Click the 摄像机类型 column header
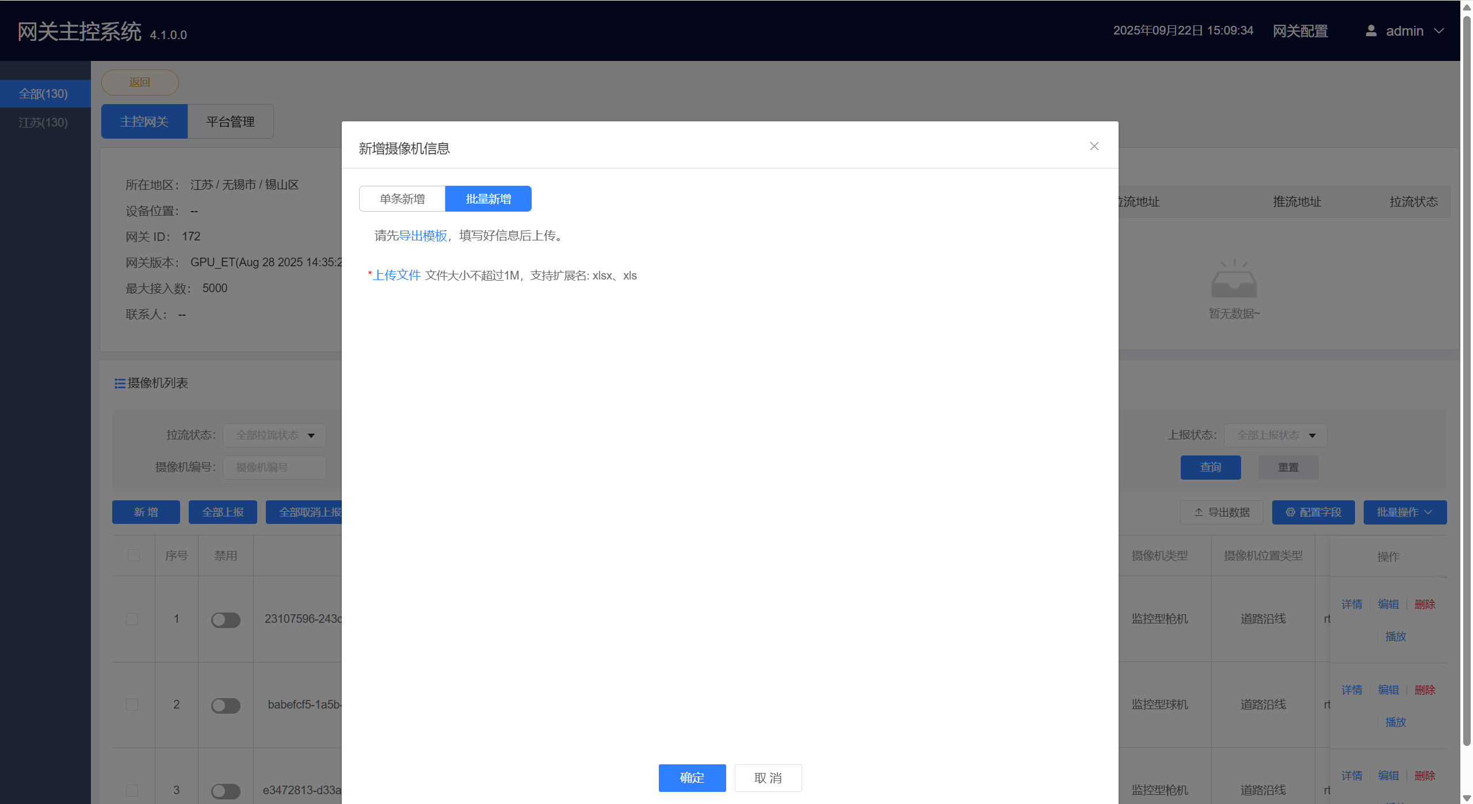The width and height of the screenshot is (1473, 804). tap(1159, 556)
